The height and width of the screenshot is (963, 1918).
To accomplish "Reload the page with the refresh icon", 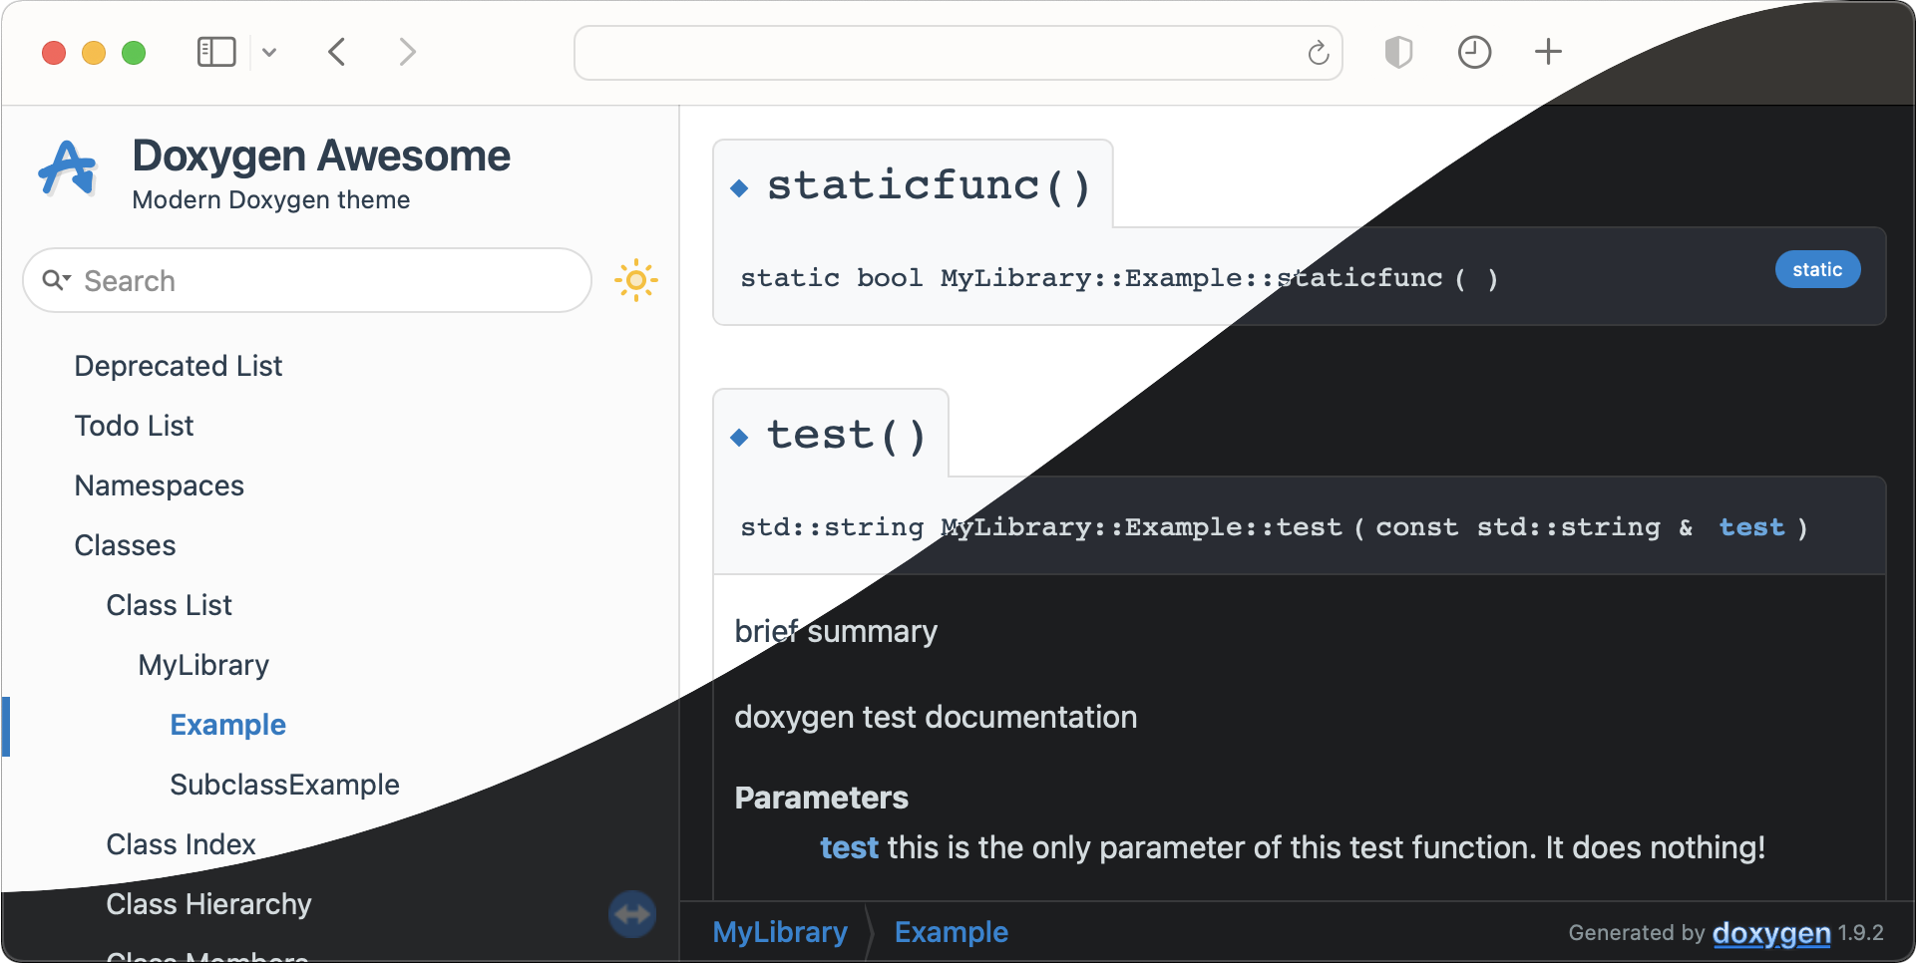I will tap(1318, 54).
